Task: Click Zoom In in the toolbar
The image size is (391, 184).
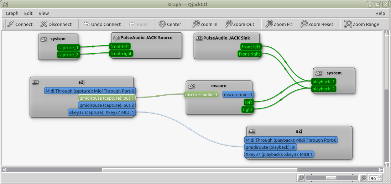Action: [x=205, y=24]
